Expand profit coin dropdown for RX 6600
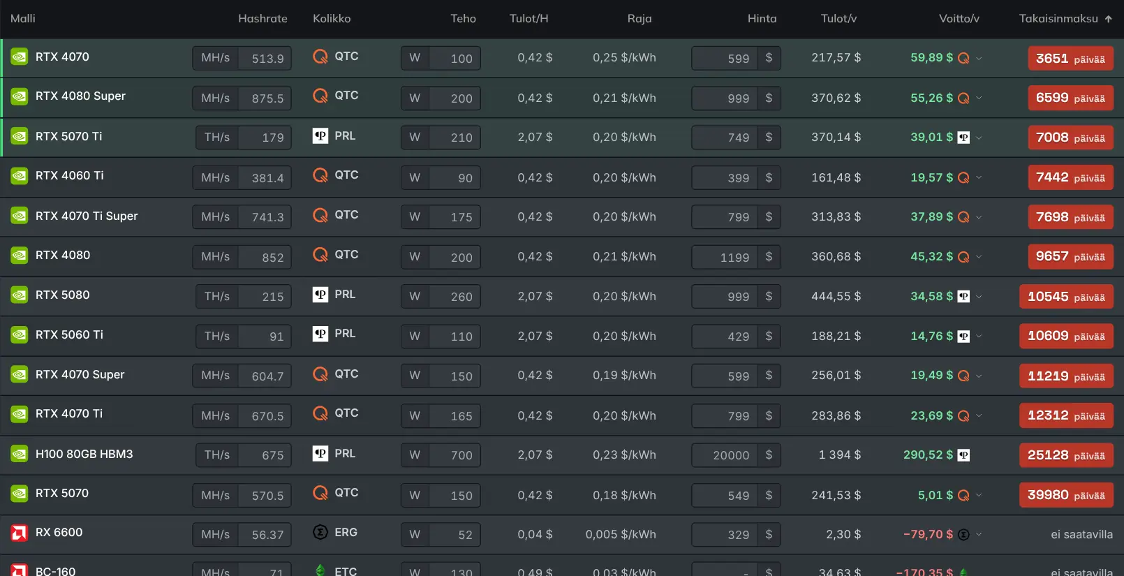Screen dimensions: 1124x576 point(979,535)
